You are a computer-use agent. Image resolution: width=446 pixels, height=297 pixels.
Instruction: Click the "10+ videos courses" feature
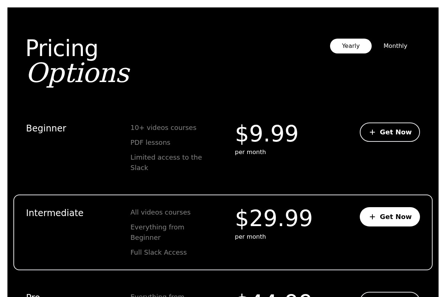163,128
